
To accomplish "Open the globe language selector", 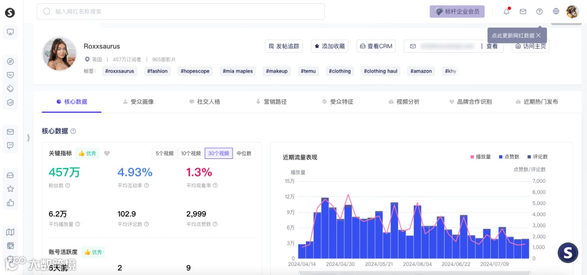I will [x=556, y=11].
